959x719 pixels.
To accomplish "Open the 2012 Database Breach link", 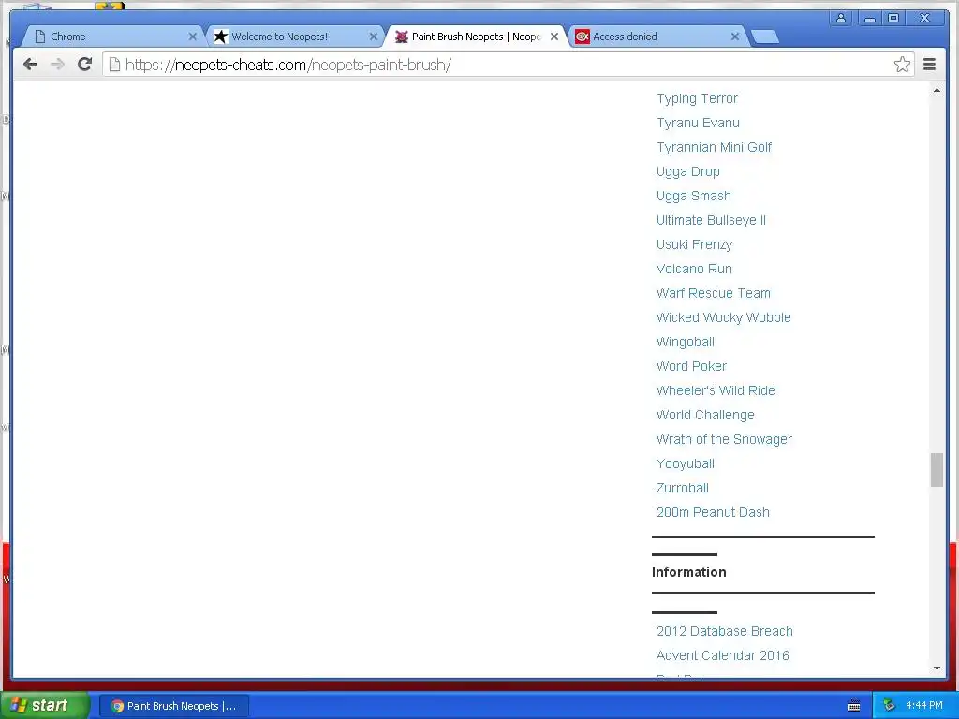I will click(725, 631).
